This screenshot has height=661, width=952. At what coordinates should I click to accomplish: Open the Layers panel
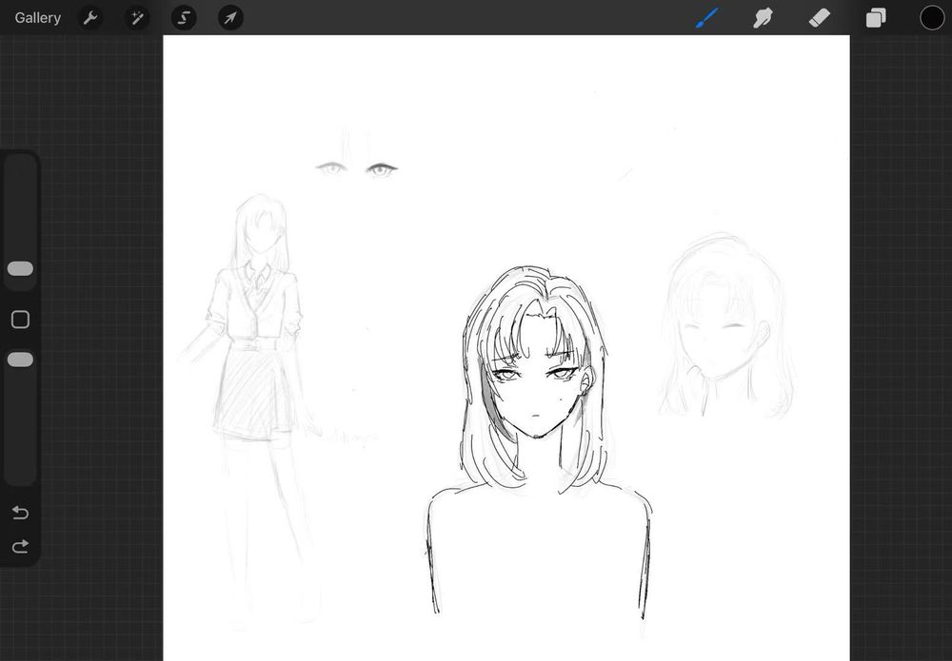pyautogui.click(x=876, y=17)
